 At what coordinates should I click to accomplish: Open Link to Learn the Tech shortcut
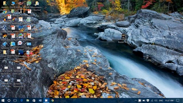click(x=6, y=68)
